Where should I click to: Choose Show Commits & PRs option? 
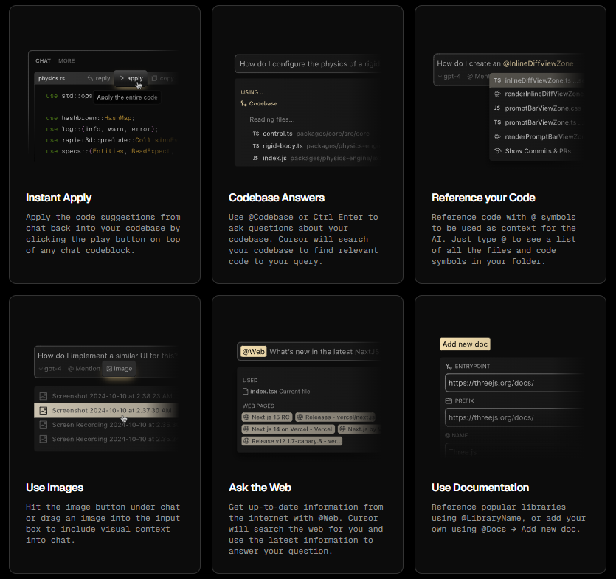(x=536, y=151)
